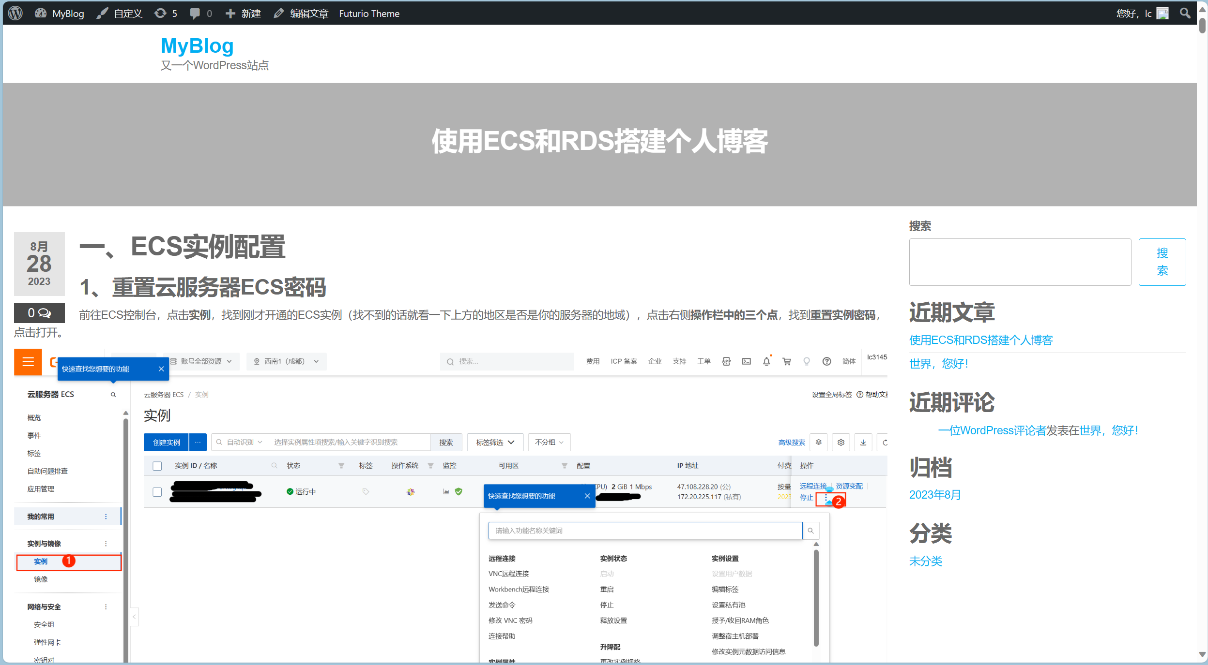Click the sidebar 搜索 submit button
Viewport: 1208px width, 665px height.
[x=1162, y=262]
